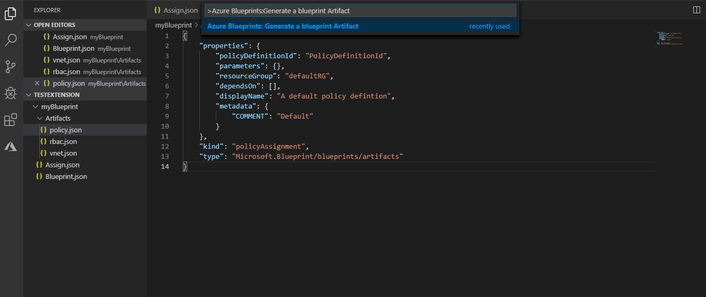Toggle split editor layout icon
The image size is (706, 297).
pyautogui.click(x=696, y=10)
